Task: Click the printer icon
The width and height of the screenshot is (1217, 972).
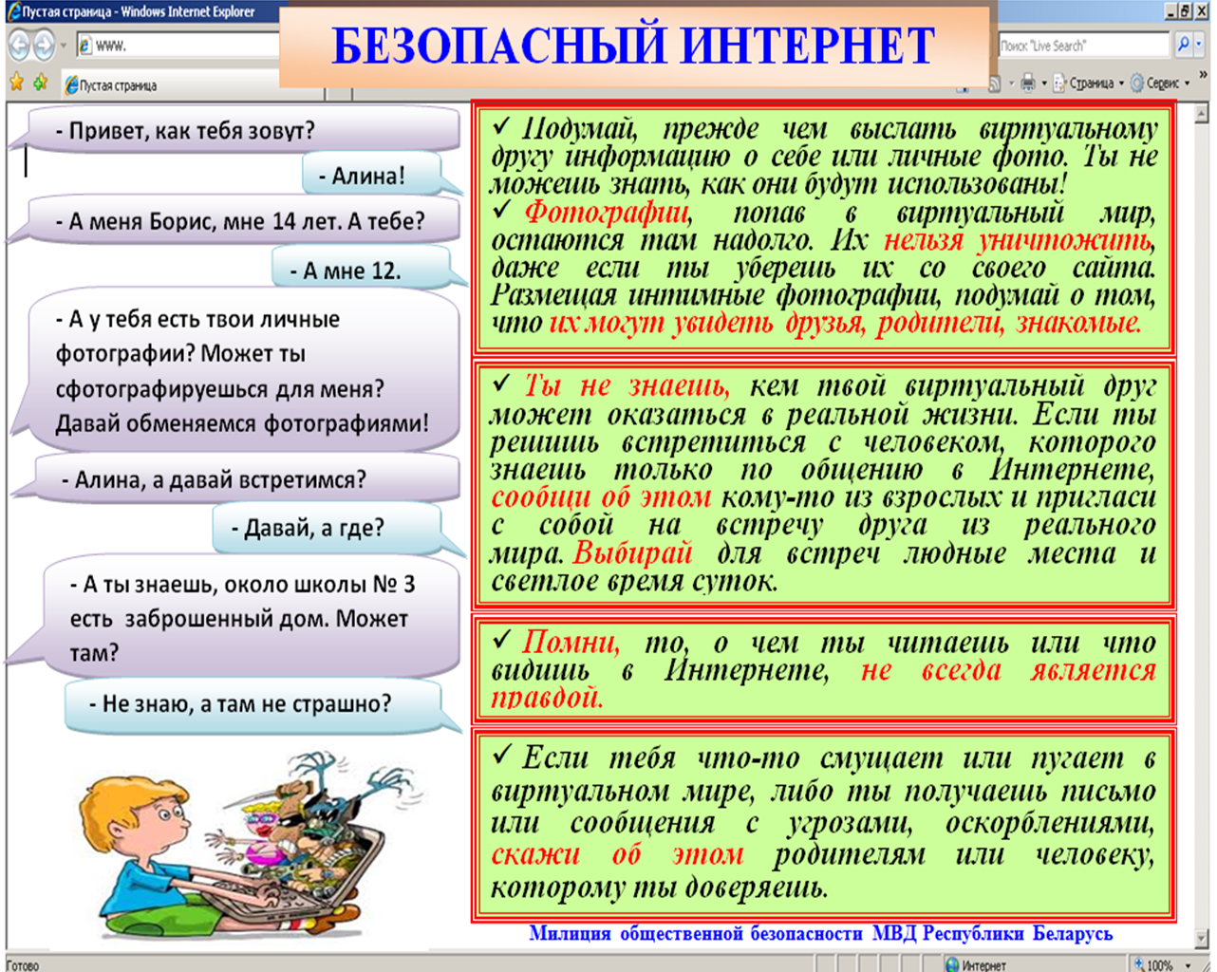Action: coord(1028,84)
